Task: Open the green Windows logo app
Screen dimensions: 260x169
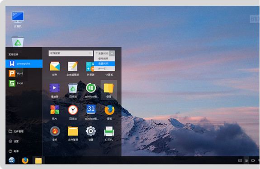Action: tap(91, 88)
